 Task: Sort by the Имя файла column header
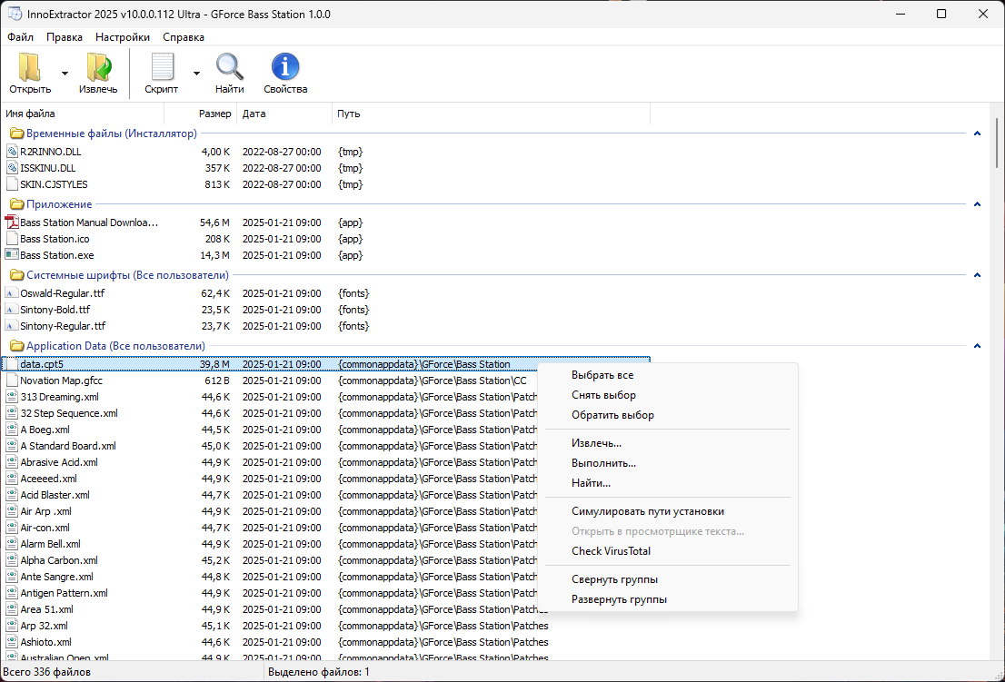pyautogui.click(x=83, y=114)
